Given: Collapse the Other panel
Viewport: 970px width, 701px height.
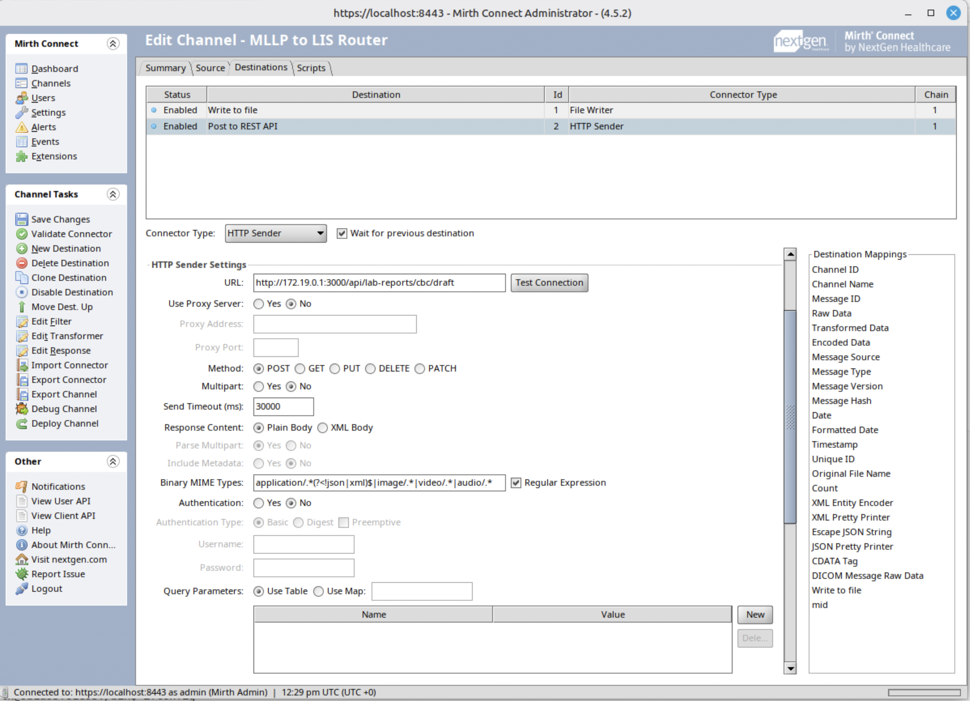Looking at the screenshot, I should [113, 462].
